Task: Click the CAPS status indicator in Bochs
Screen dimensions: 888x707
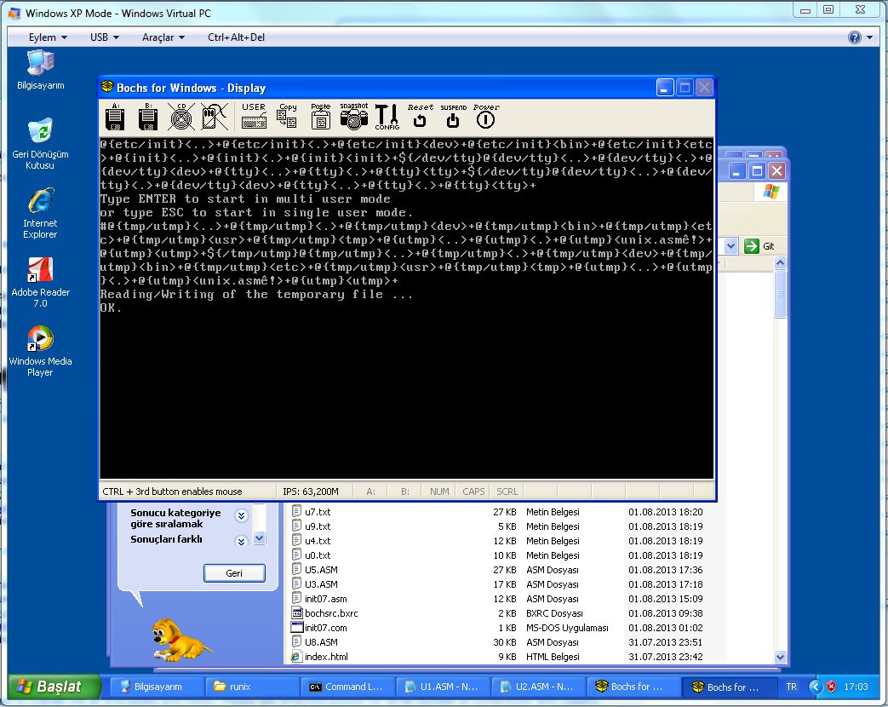Action: [473, 491]
